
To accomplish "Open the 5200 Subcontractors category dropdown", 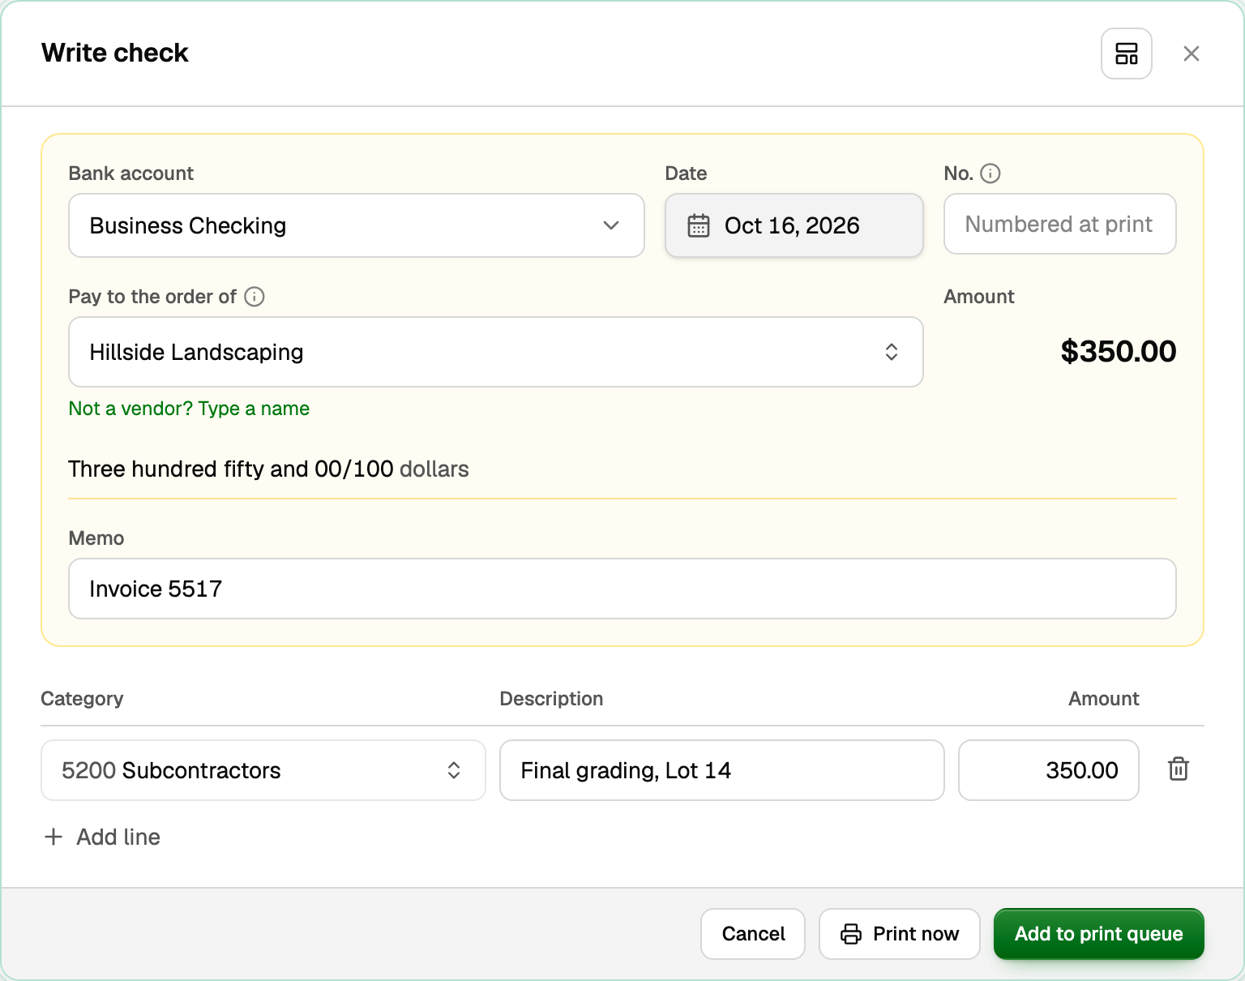I will (x=263, y=770).
